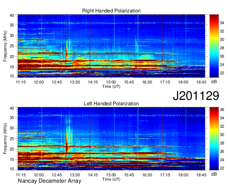Screen dimensions: 228x185
Task: Click 40 frequency tick on right-handed plot
Action: point(12,15)
